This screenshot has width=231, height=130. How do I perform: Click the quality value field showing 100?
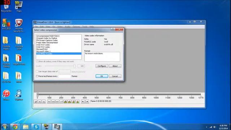(81, 66)
